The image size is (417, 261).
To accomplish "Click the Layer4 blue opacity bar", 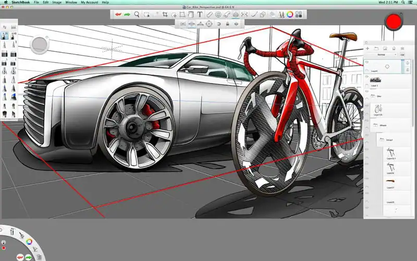I will (402, 66).
